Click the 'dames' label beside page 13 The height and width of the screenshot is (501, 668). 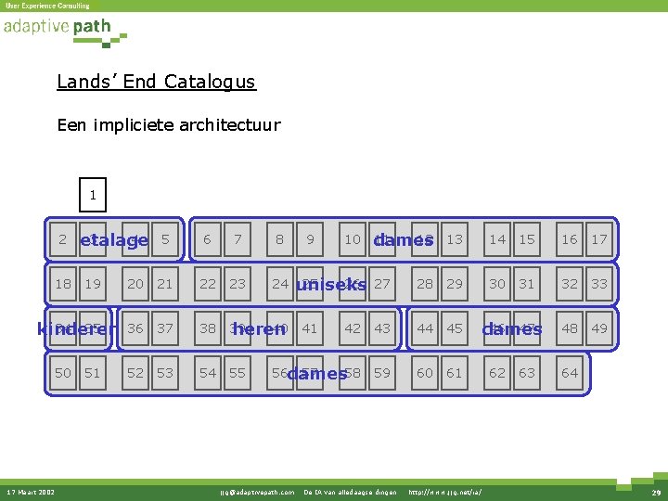404,240
